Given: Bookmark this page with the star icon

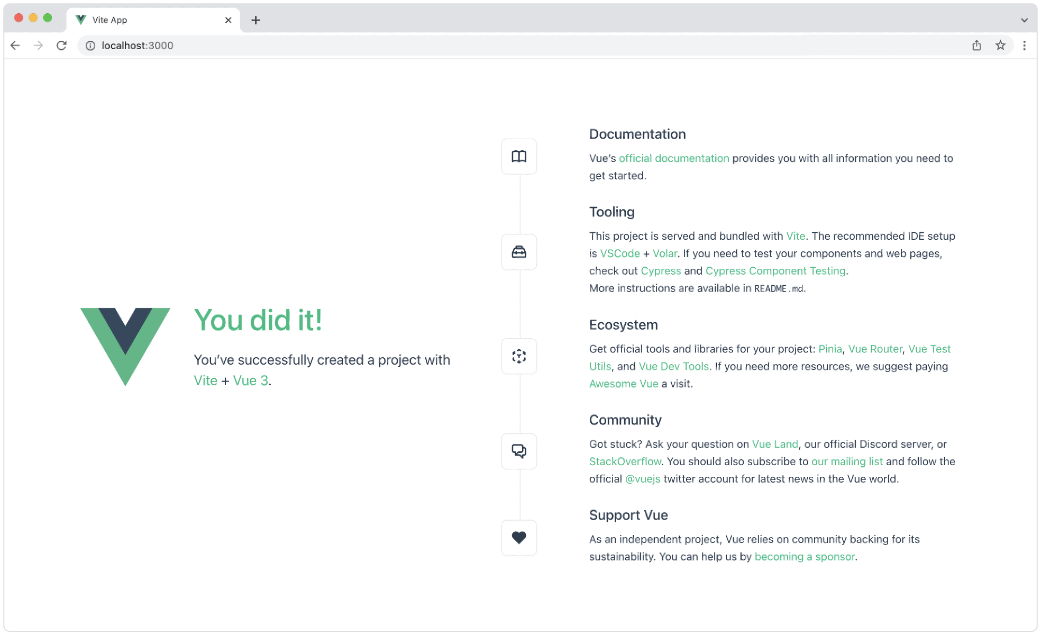Looking at the screenshot, I should (x=1000, y=46).
